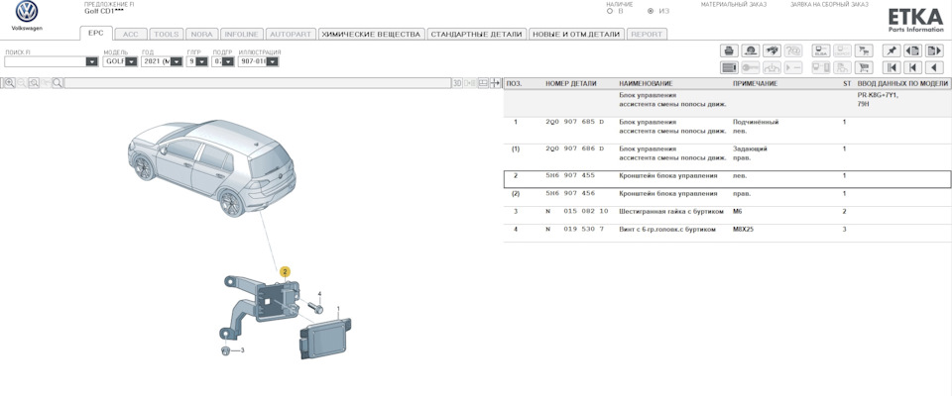Click 'Шестигранная гайка с буртиком' row name
This screenshot has width=952, height=396.
coord(671,211)
